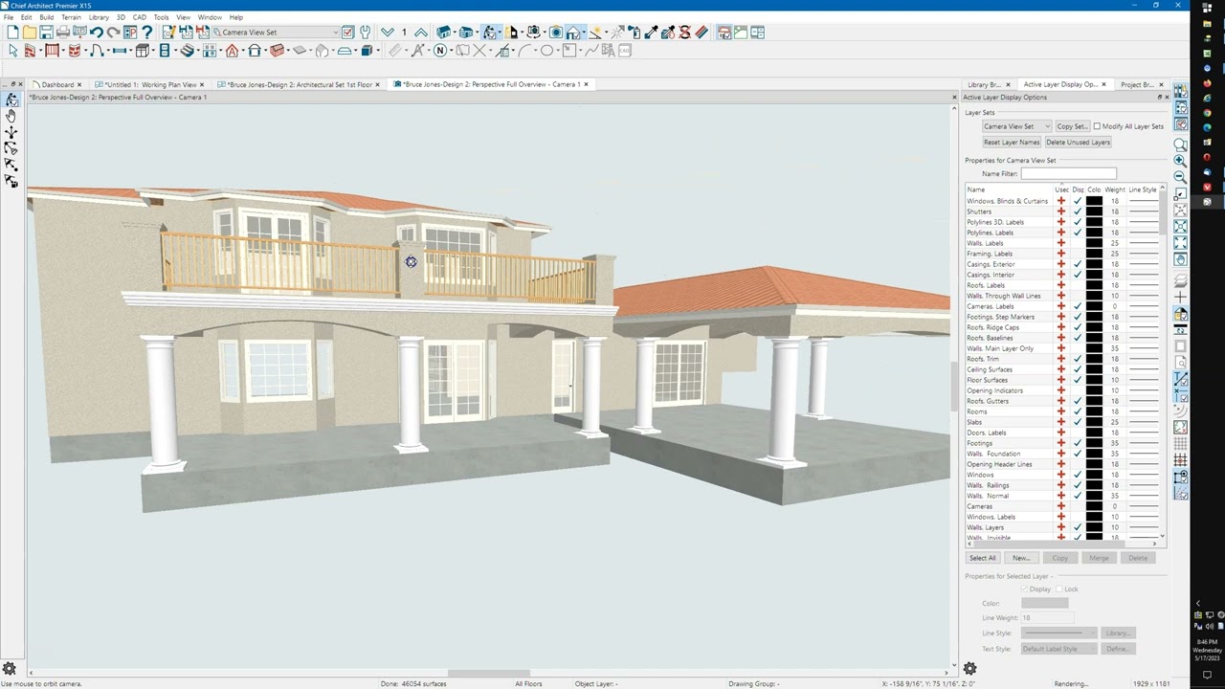
Task: Toggle Display checkmark for Shutters layer
Action: click(x=1078, y=211)
